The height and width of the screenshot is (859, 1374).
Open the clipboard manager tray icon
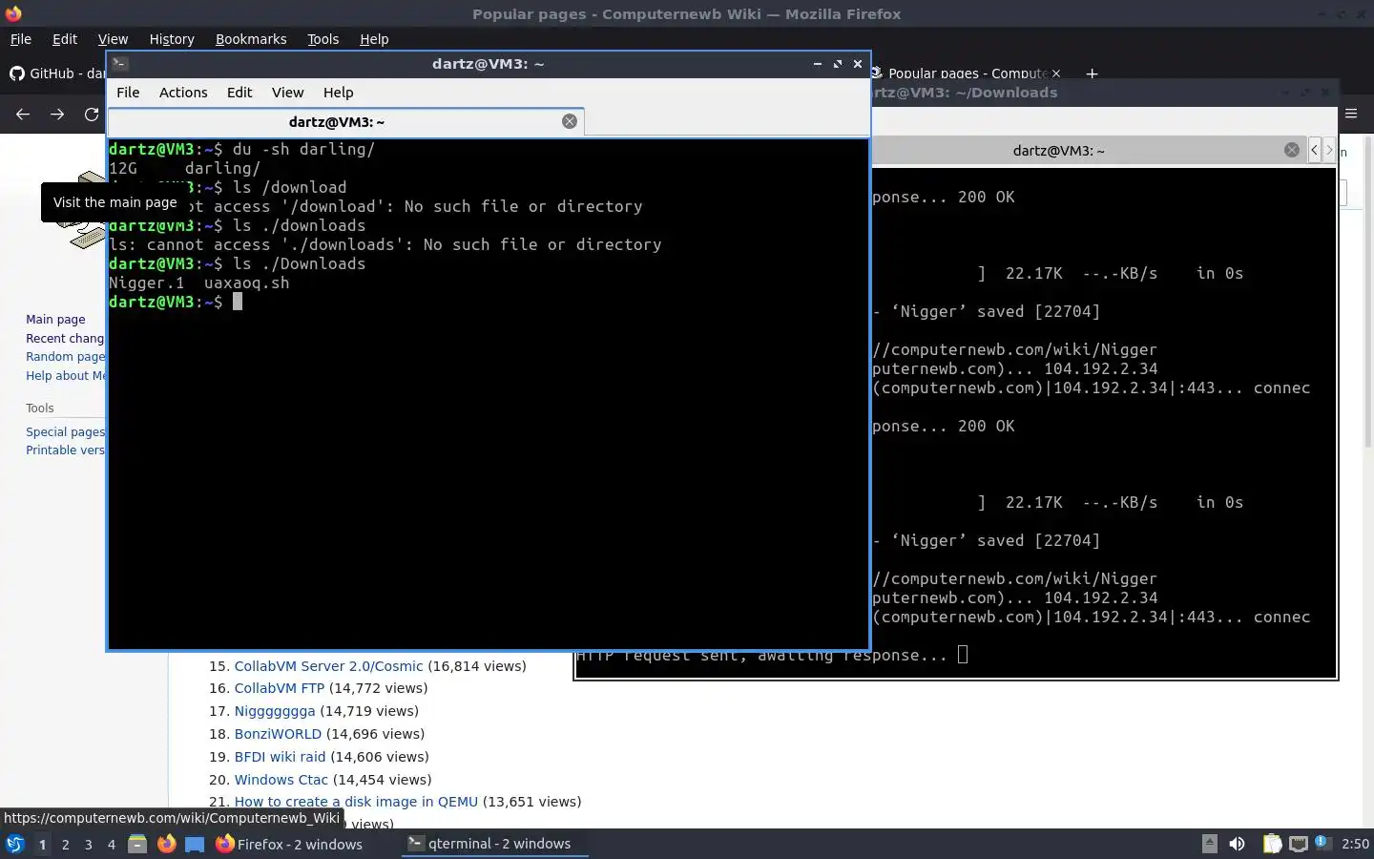[1272, 844]
